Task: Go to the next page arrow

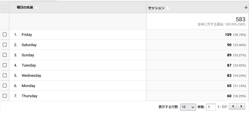Action: click(x=241, y=106)
